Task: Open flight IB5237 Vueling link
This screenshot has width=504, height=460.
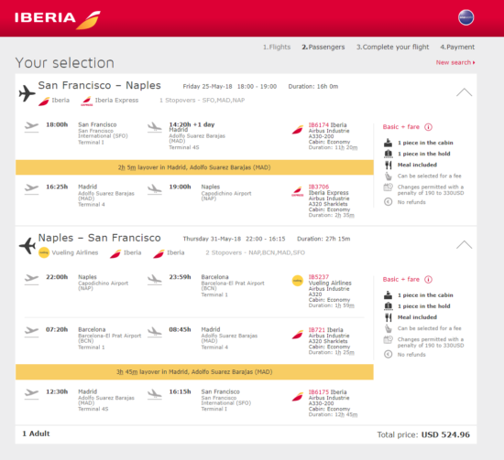Action: [x=319, y=277]
